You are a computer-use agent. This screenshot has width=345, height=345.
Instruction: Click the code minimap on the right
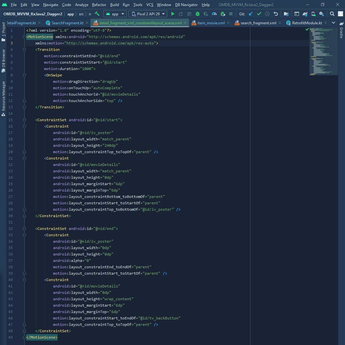coord(323,51)
